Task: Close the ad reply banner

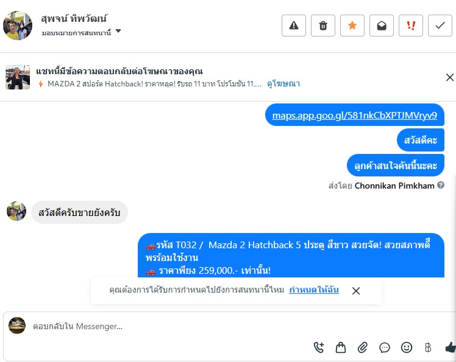Action: (x=450, y=77)
